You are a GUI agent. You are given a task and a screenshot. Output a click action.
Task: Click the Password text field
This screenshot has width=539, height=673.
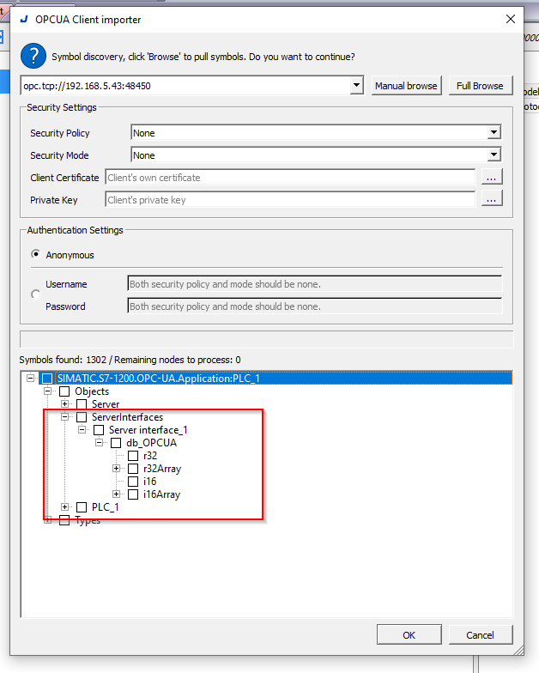314,306
